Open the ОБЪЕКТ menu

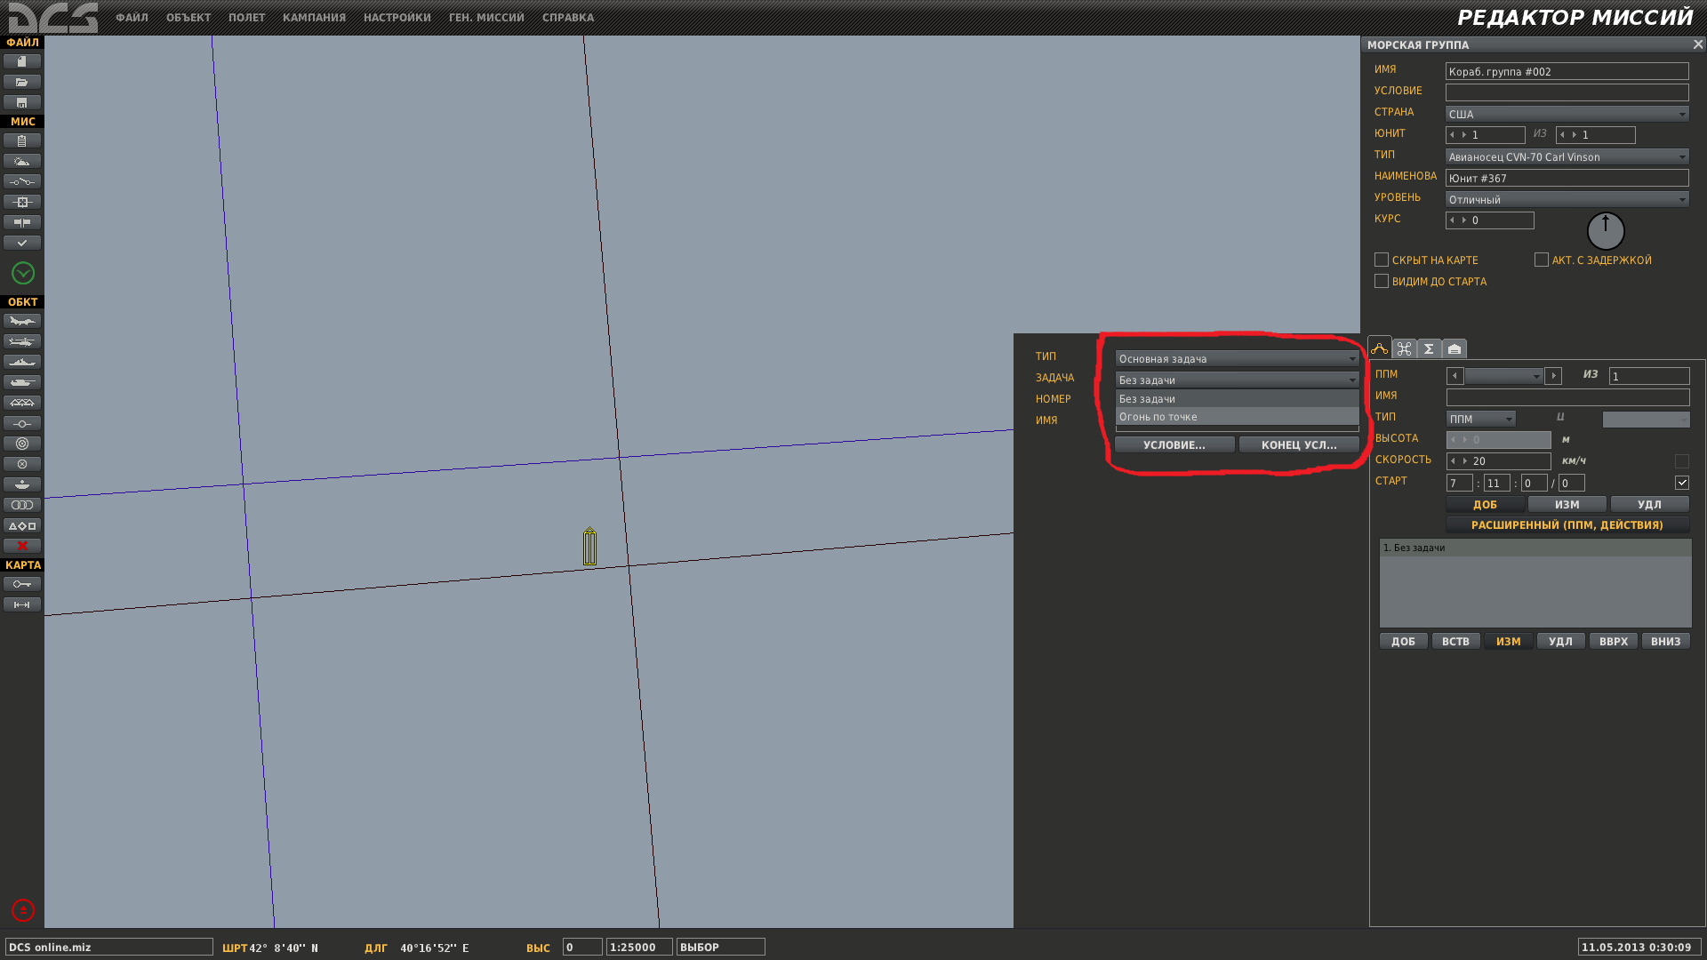point(188,18)
